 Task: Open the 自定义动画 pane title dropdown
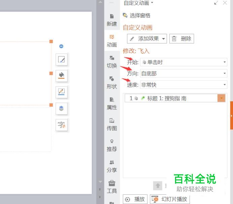tap(152, 3)
